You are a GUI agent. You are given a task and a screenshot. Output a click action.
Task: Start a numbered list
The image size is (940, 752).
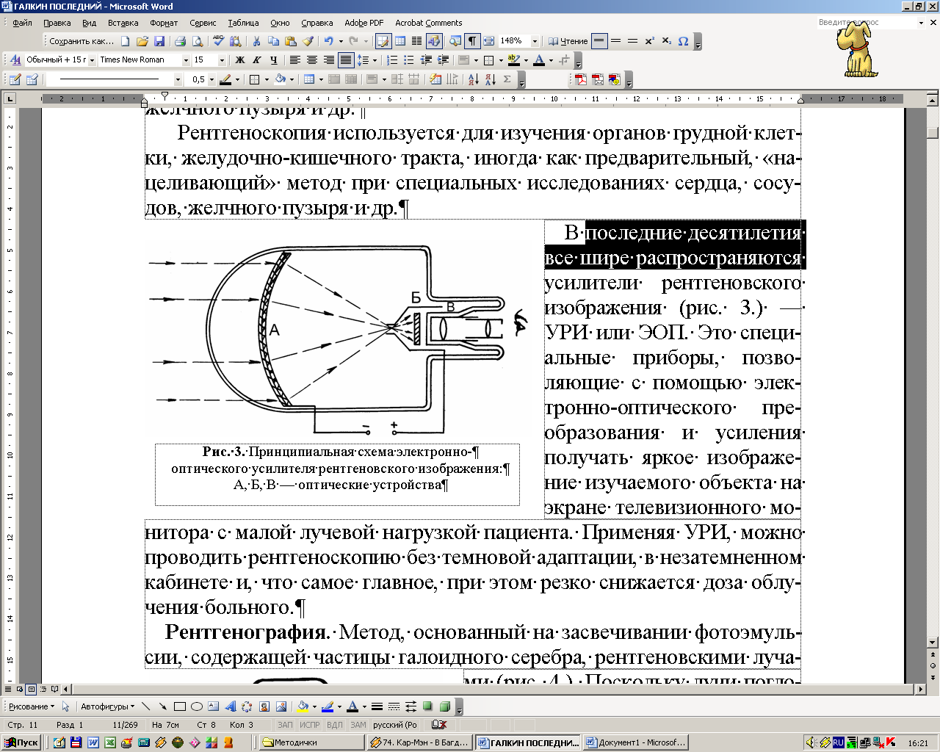(392, 59)
